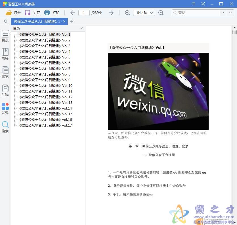Print the document with the 打印 button
This screenshot has height=225, width=237.
52,13
